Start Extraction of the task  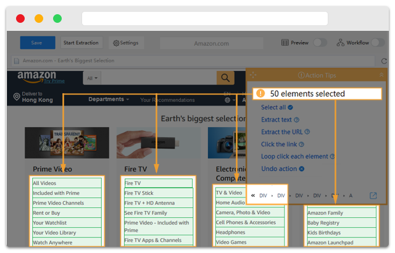81,43
